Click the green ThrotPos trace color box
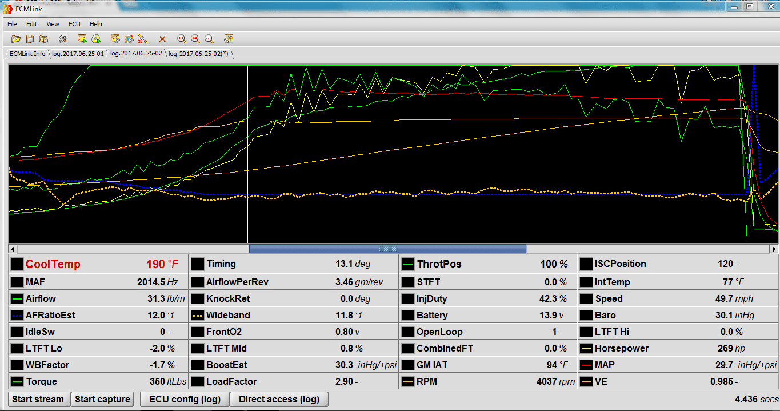 407,264
